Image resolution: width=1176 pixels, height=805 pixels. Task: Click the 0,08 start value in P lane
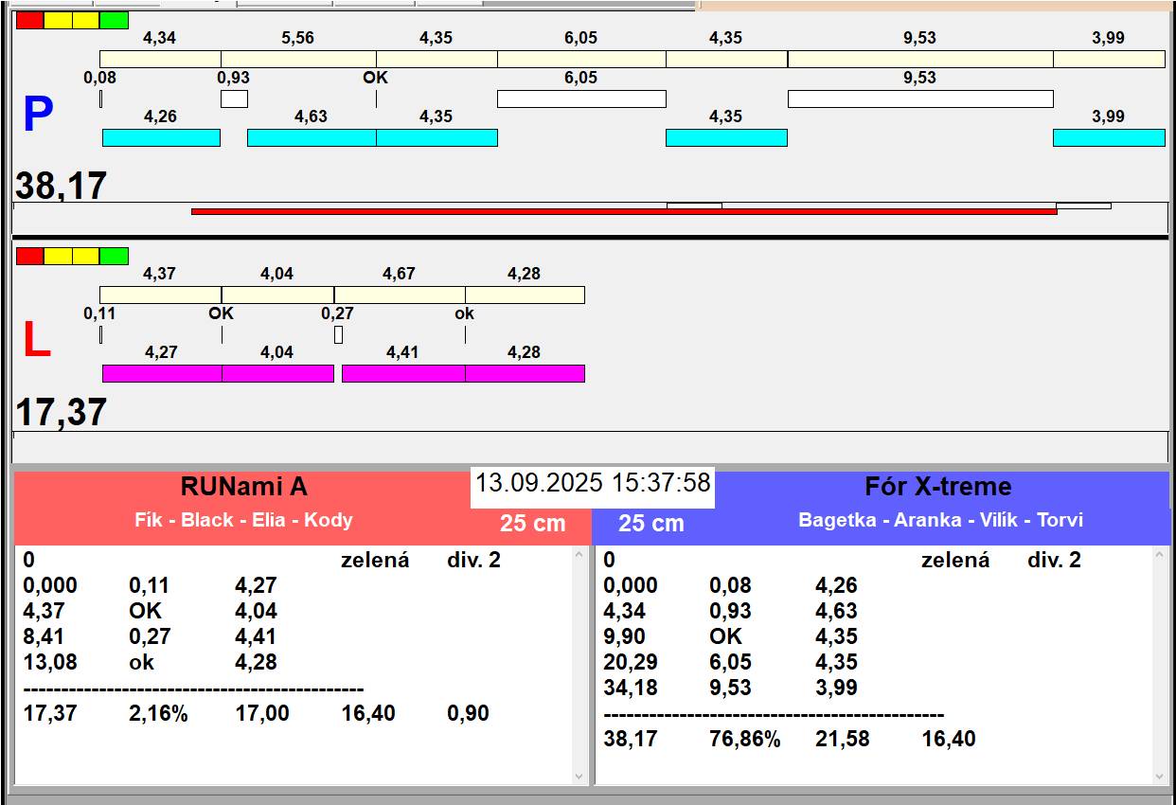coord(100,78)
